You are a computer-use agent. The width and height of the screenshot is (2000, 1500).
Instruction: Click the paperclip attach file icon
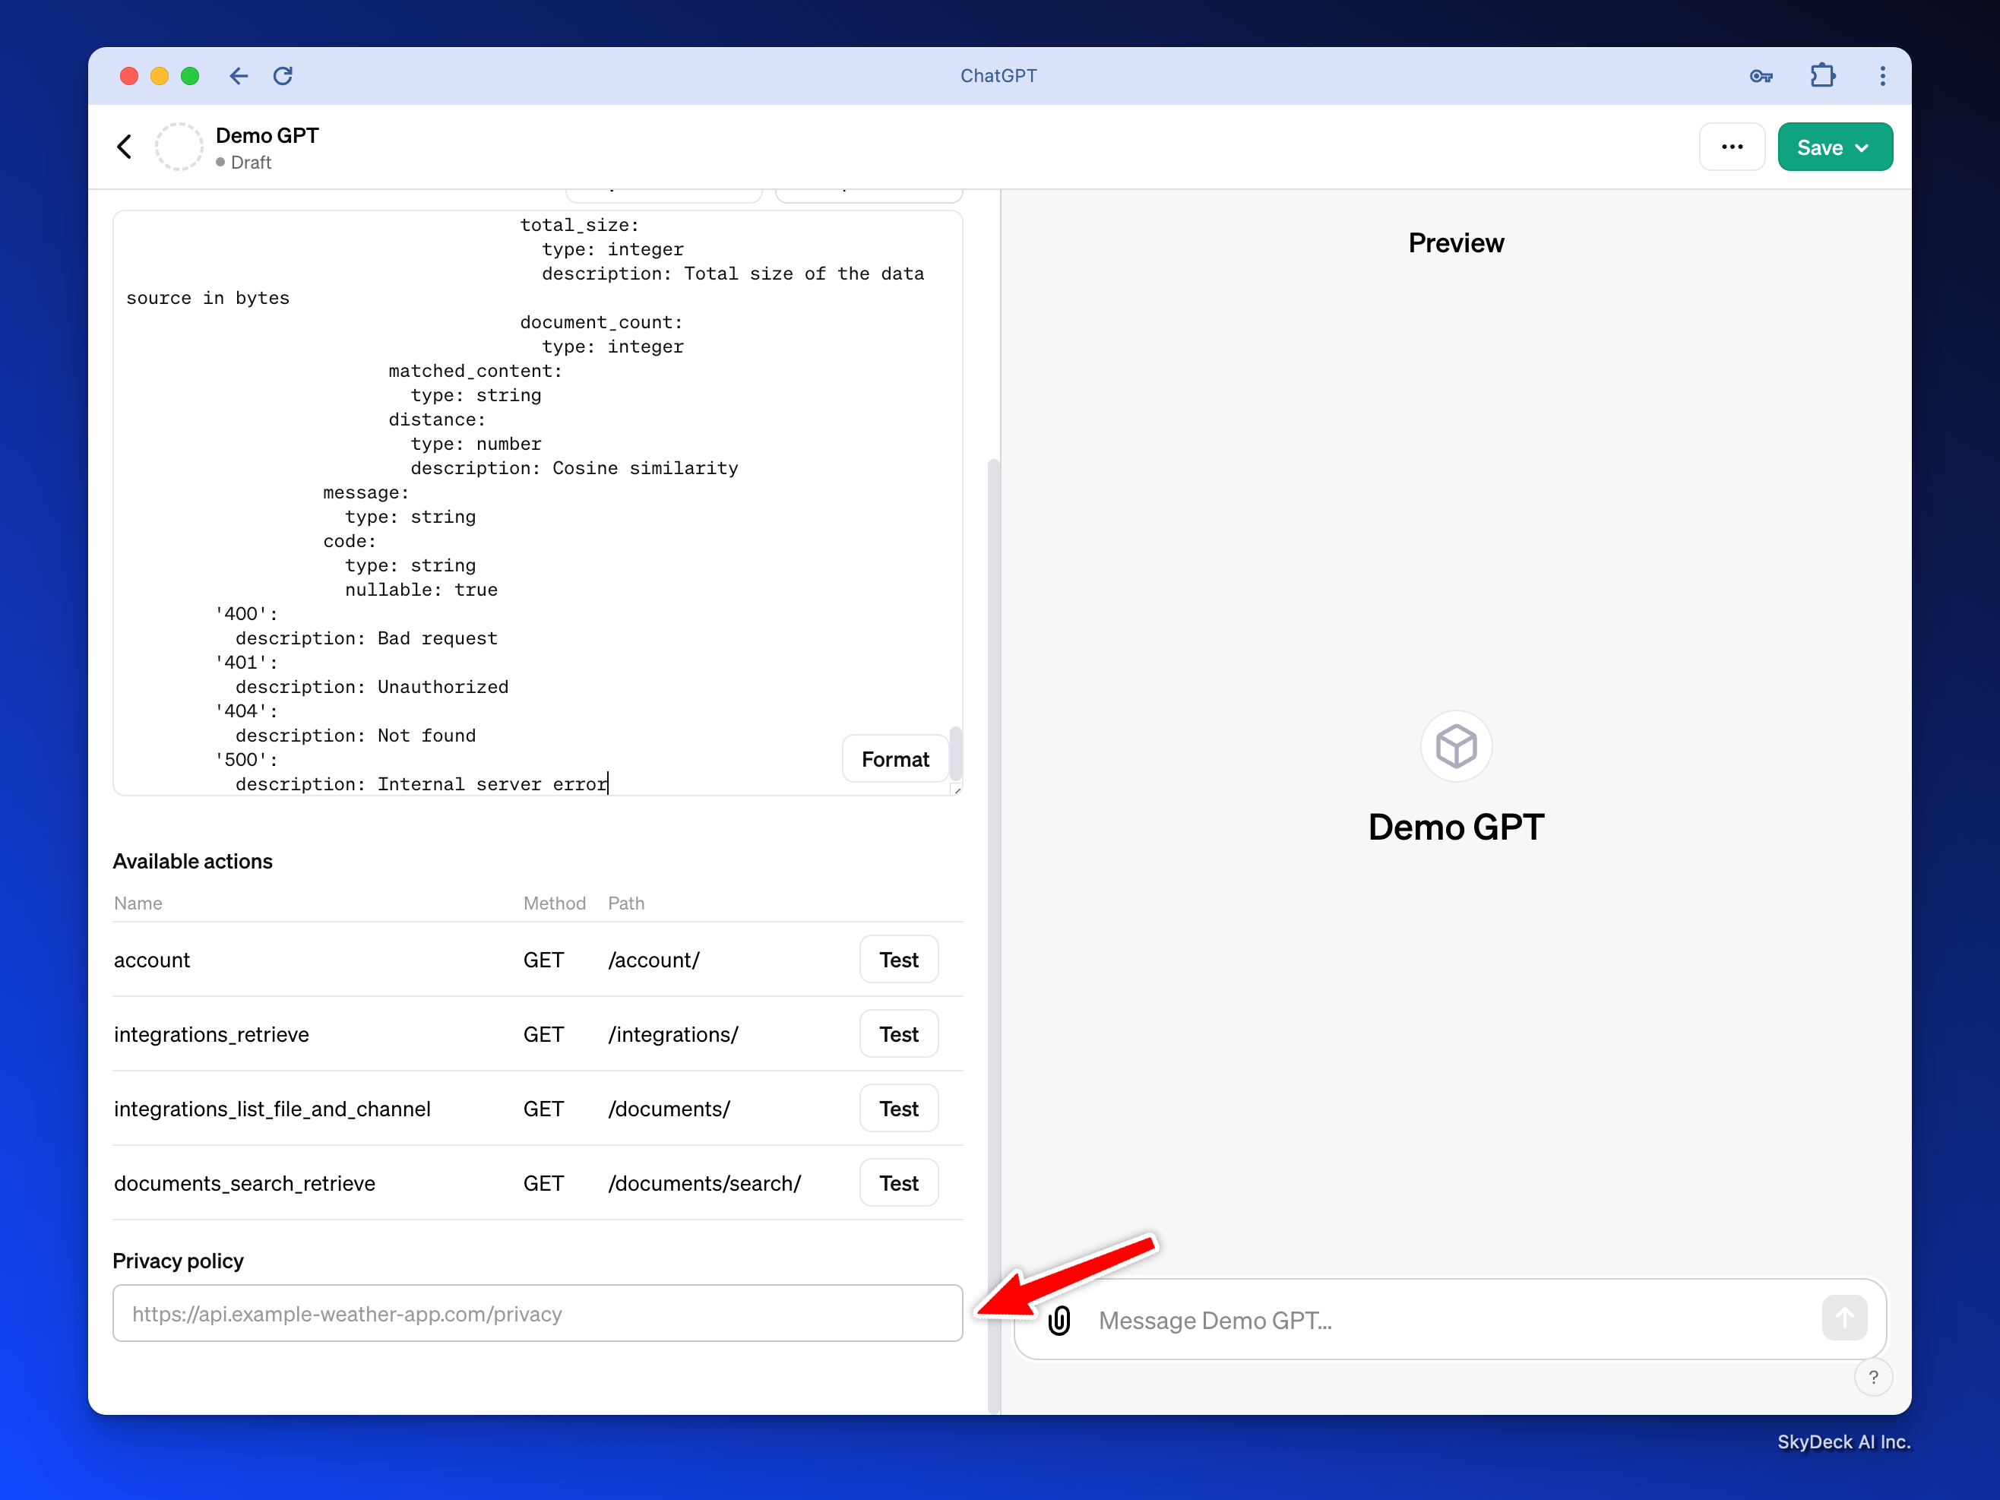[1060, 1320]
